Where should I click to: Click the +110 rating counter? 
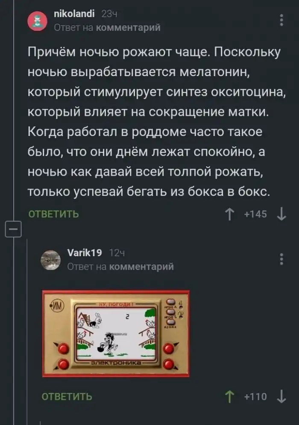tap(255, 397)
